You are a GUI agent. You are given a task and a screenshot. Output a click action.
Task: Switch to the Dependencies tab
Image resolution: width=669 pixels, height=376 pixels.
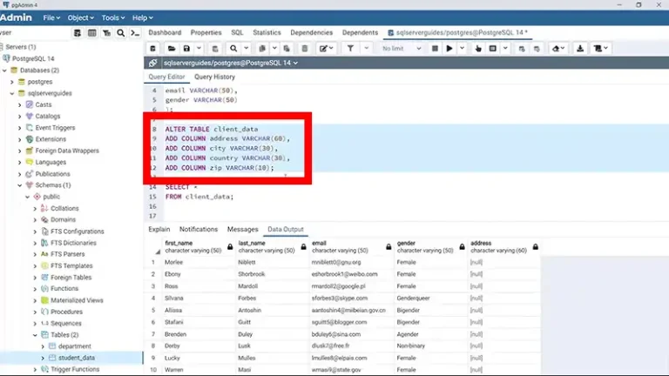pos(312,33)
